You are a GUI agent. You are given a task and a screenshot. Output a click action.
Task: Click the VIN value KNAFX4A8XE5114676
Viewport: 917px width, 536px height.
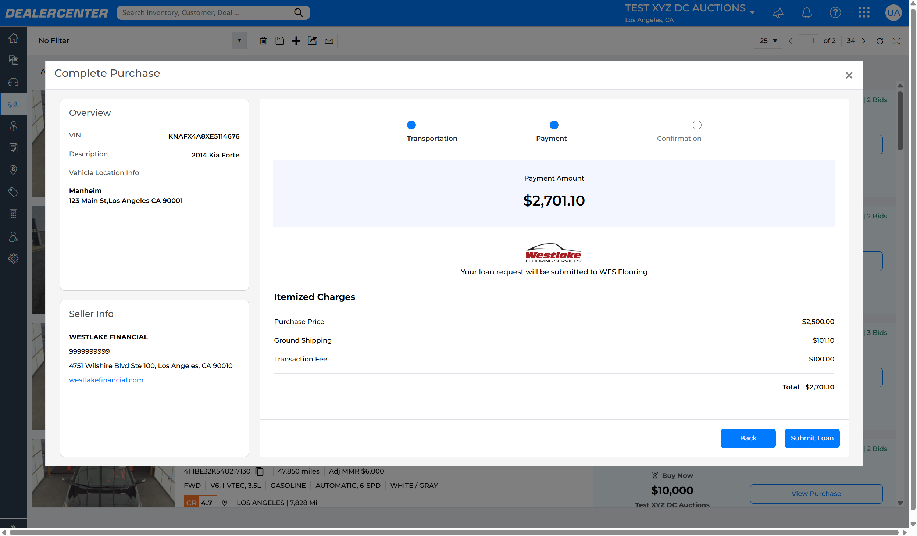[x=204, y=136]
